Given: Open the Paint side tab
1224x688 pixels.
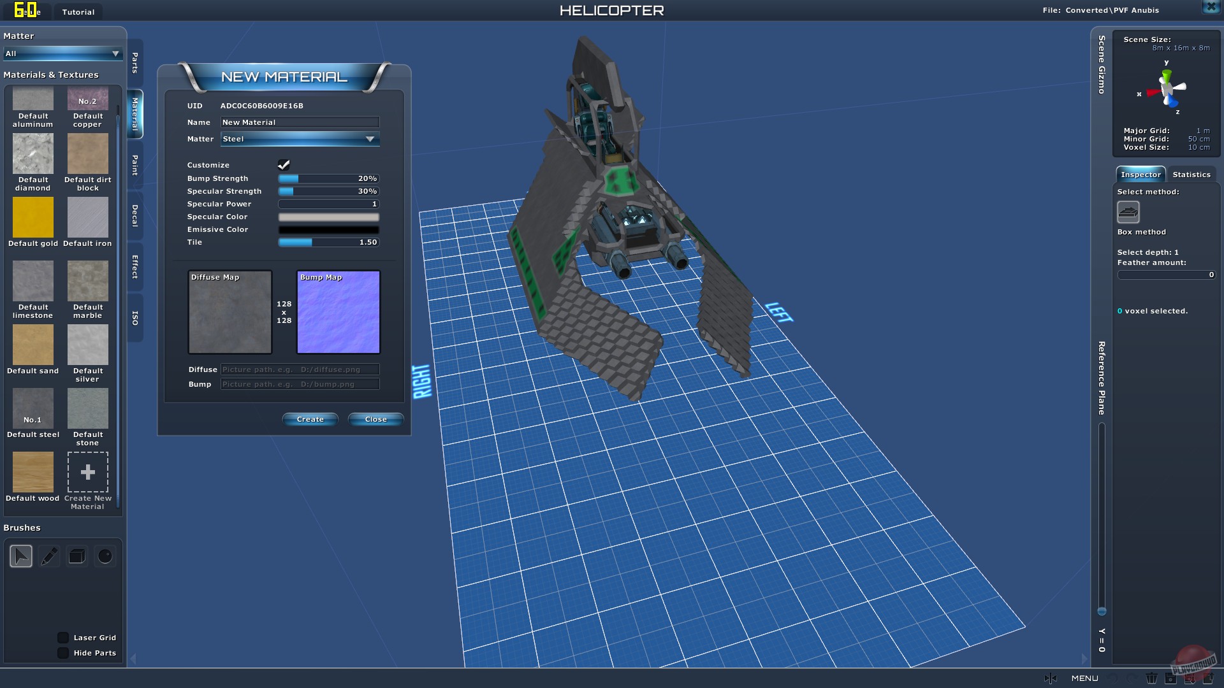Looking at the screenshot, I should [135, 165].
